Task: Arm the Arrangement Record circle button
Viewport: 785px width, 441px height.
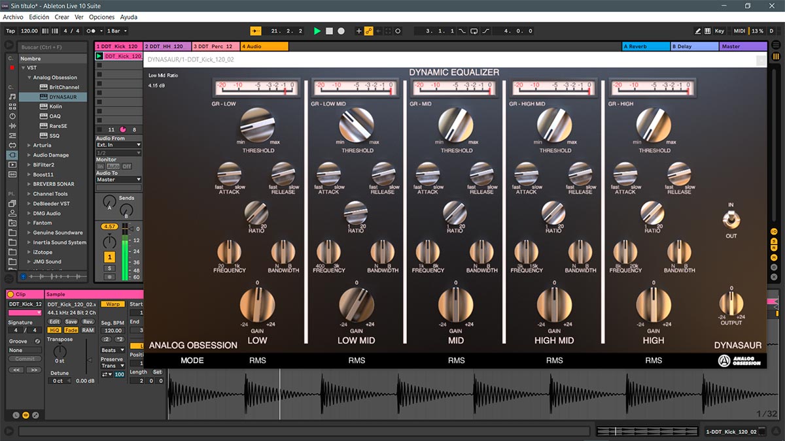Action: tap(341, 31)
